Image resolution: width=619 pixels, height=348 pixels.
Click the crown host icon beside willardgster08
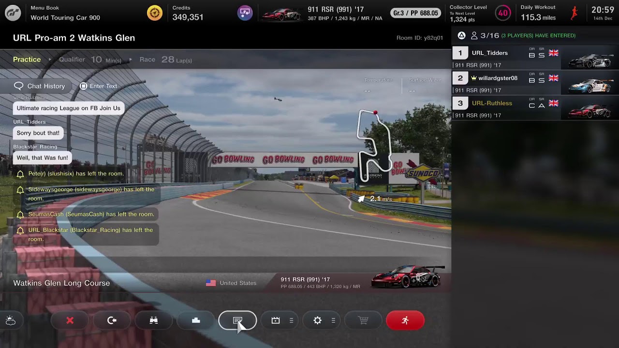coord(473,78)
